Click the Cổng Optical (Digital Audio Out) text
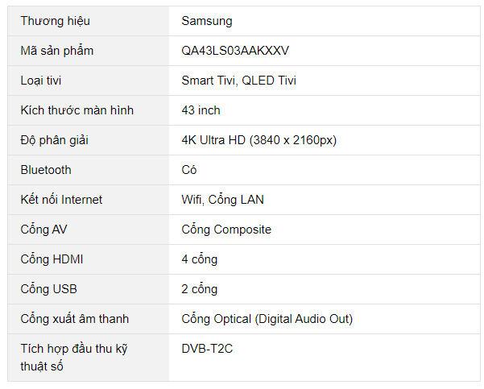The height and width of the screenshot is (389, 484). click(267, 319)
